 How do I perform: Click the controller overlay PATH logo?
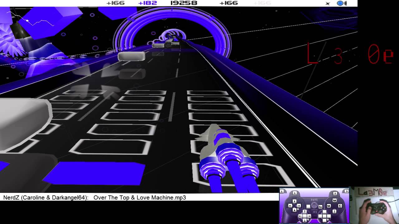(314, 200)
